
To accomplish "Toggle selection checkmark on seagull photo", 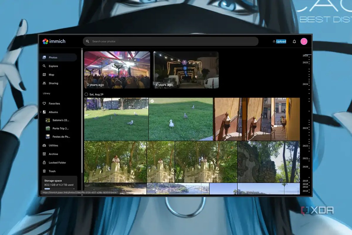I will pyautogui.click(x=152, y=101).
